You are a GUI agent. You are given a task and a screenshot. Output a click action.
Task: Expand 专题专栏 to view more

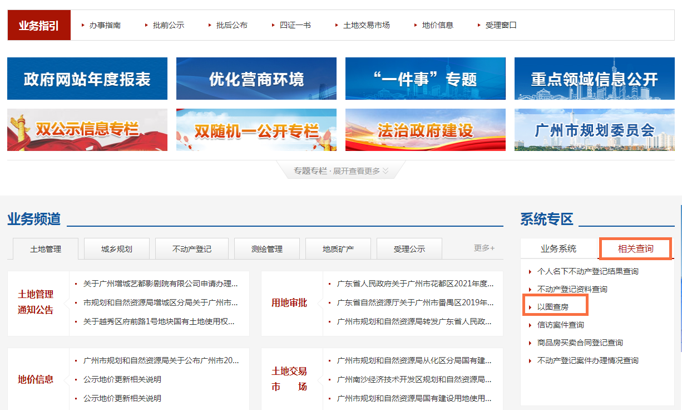pyautogui.click(x=341, y=171)
